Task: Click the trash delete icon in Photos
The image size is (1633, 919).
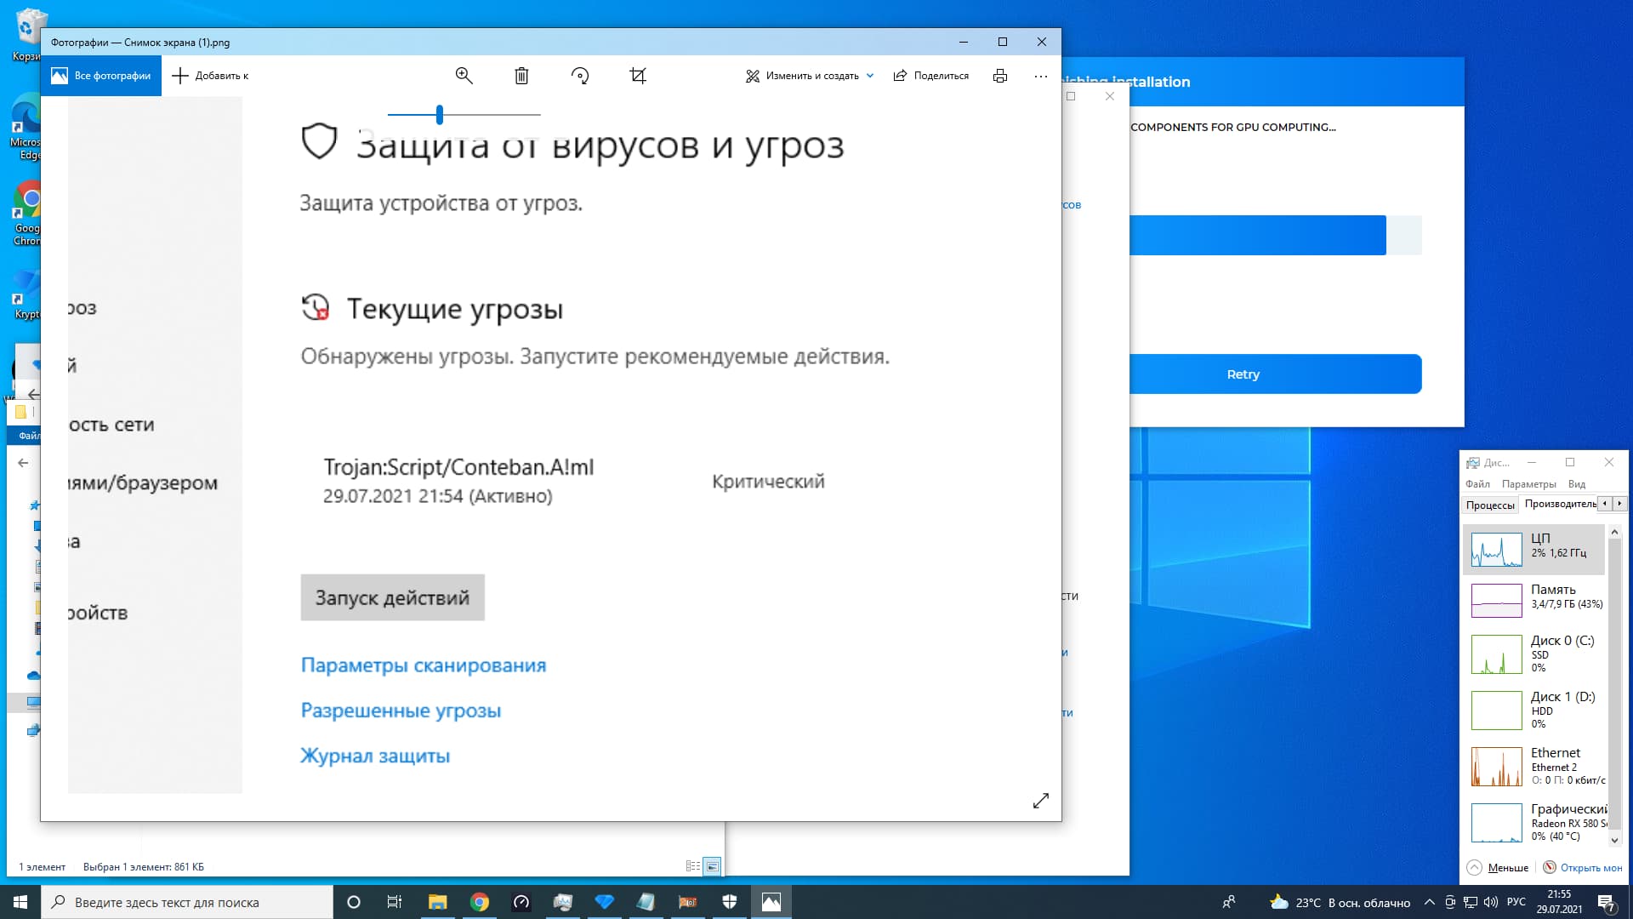Action: [521, 76]
